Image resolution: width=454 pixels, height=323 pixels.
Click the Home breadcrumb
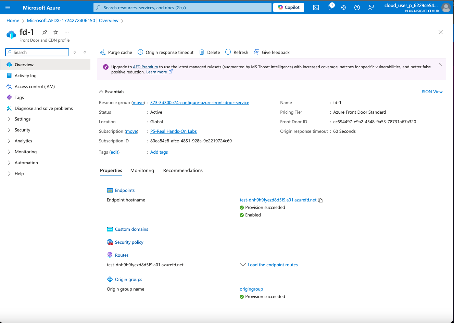coord(13,20)
